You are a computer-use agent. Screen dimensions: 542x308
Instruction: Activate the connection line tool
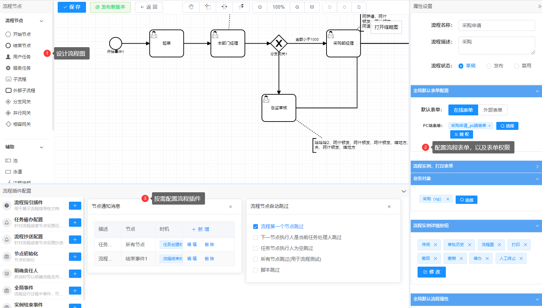[x=241, y=7]
